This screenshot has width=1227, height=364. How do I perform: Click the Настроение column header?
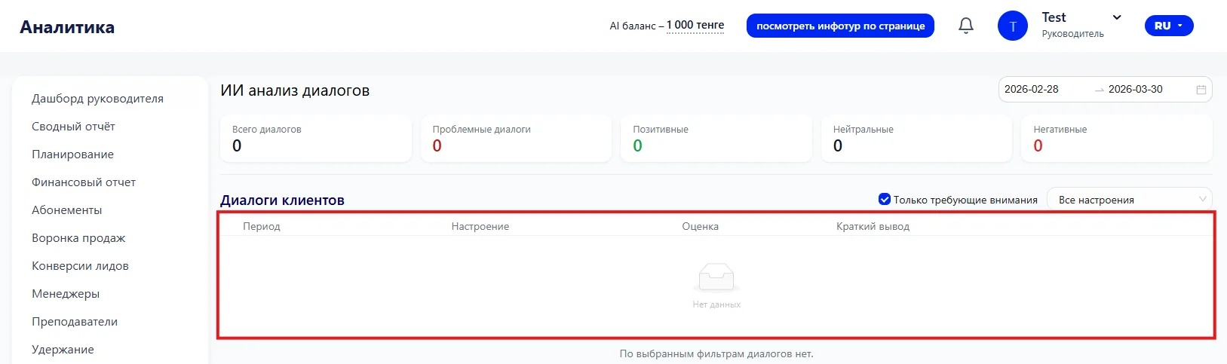(480, 226)
